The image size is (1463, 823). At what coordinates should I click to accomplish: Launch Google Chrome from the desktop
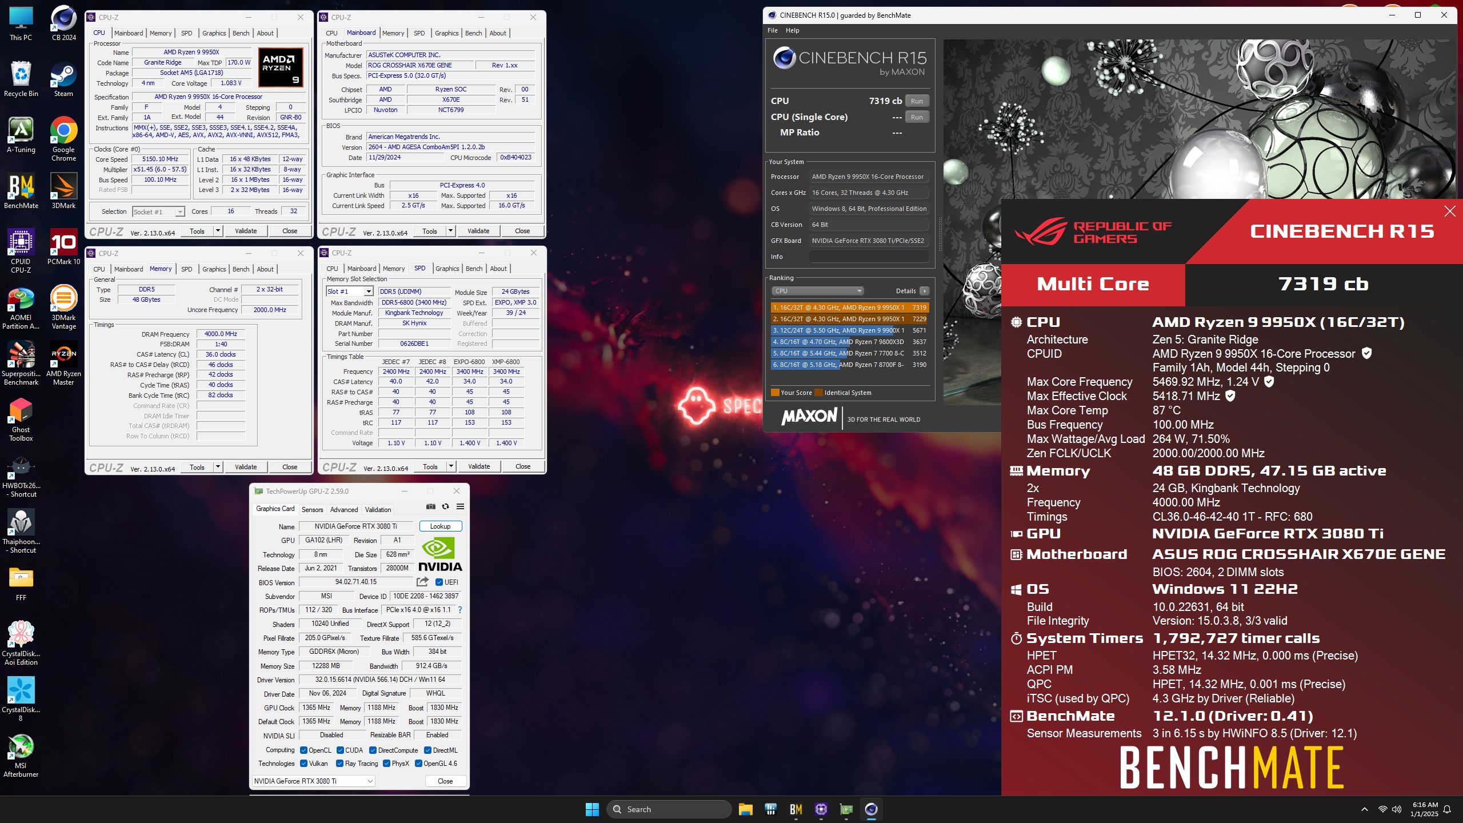tap(63, 139)
